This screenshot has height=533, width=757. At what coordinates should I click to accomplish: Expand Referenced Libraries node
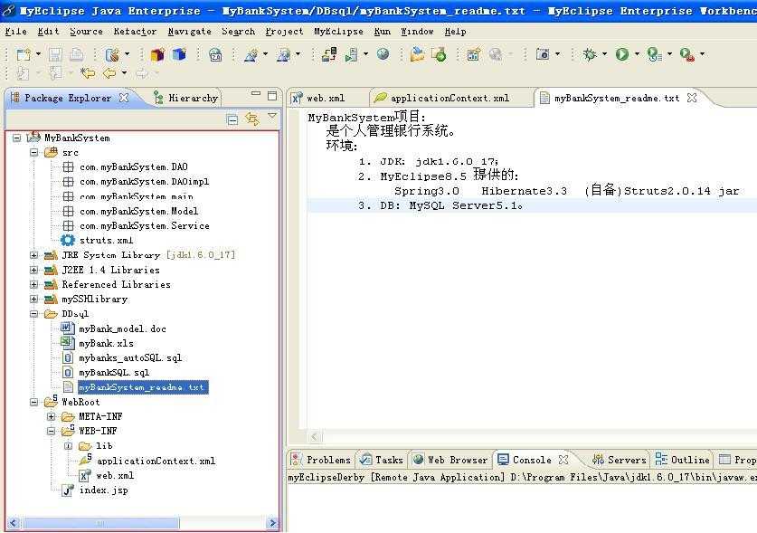pos(33,285)
